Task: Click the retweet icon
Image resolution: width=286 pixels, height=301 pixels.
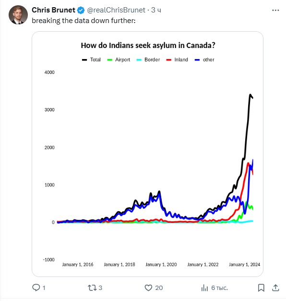Action: point(92,288)
